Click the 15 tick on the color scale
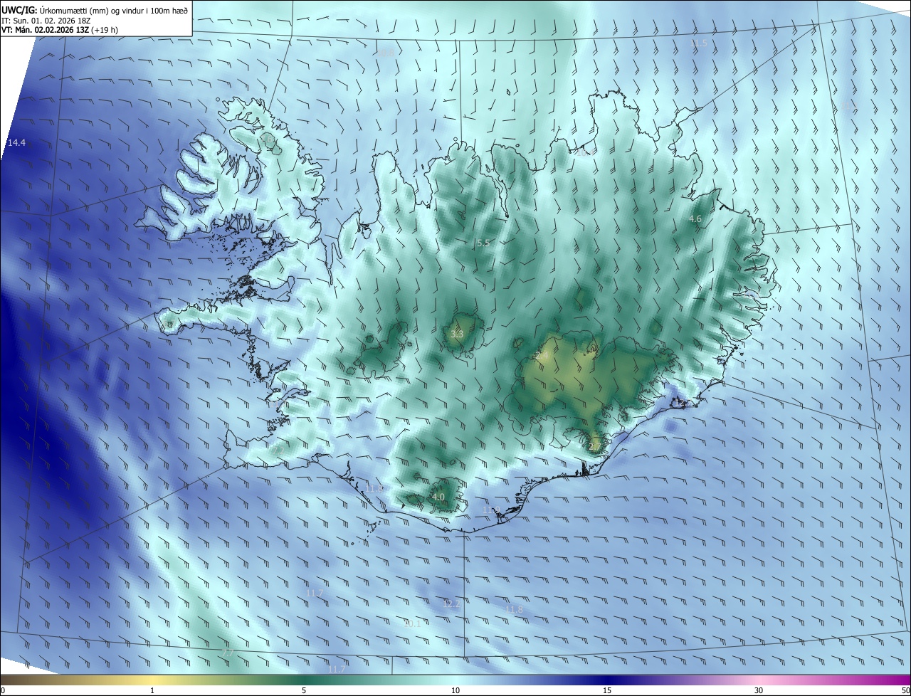911x696 pixels. (x=607, y=690)
